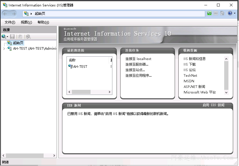Viewport: 239px width, 166px height.
Task: Open the 视图(V) menu
Action: click(x=26, y=22)
